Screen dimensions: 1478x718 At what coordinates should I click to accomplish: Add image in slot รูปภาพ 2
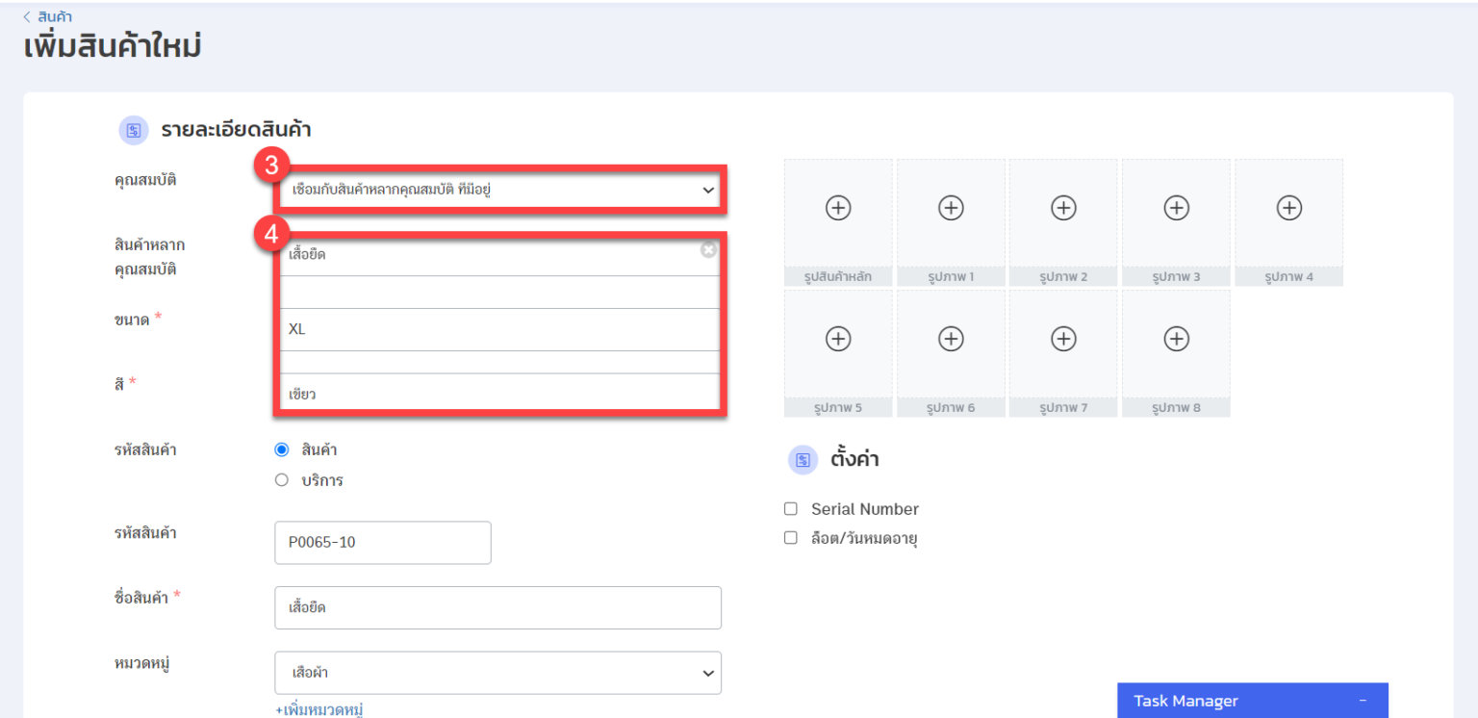1063,208
